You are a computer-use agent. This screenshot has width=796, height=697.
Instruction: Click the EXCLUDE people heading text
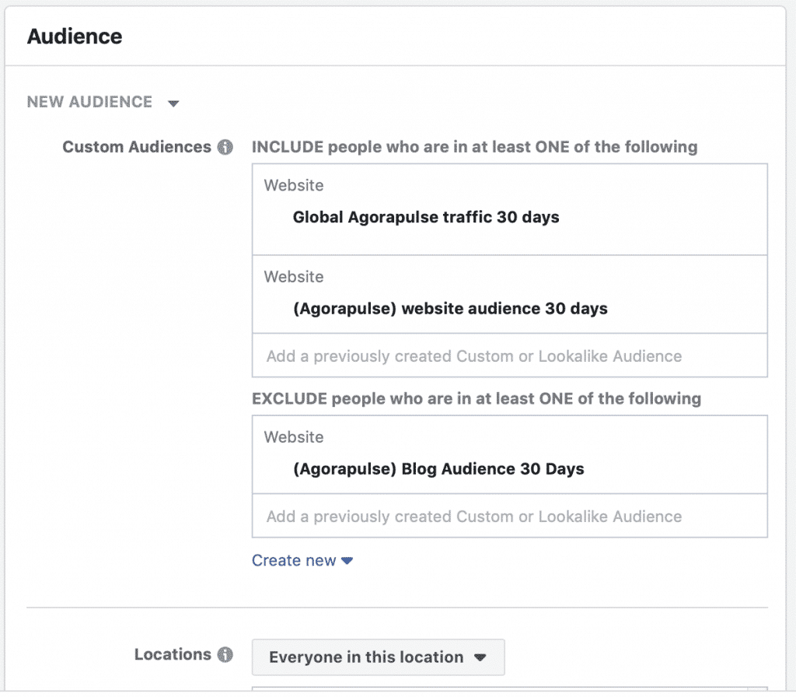pos(477,399)
